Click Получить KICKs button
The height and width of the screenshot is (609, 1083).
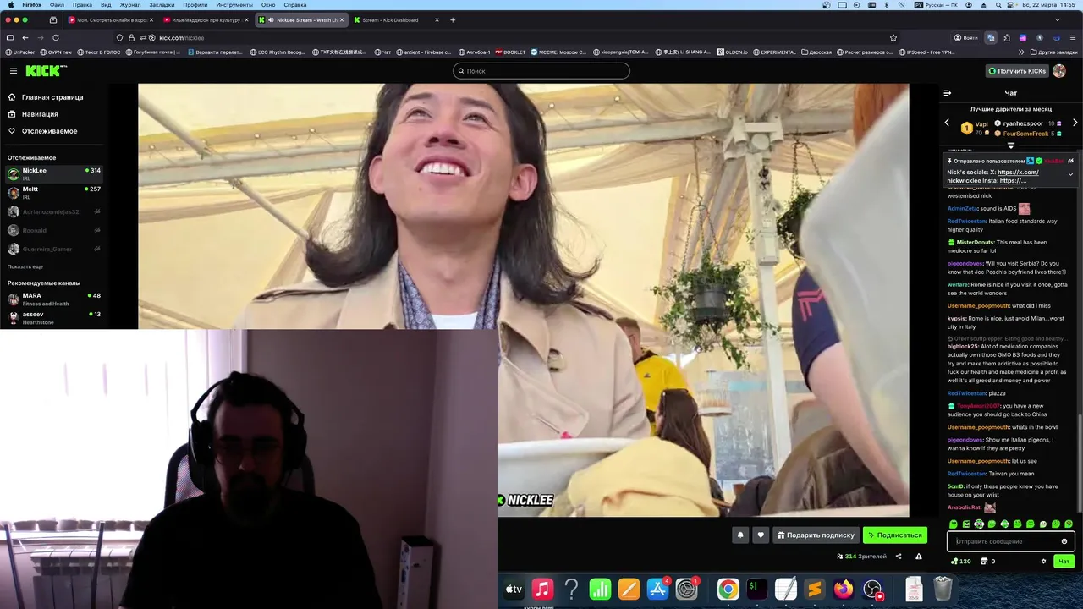click(x=1017, y=71)
